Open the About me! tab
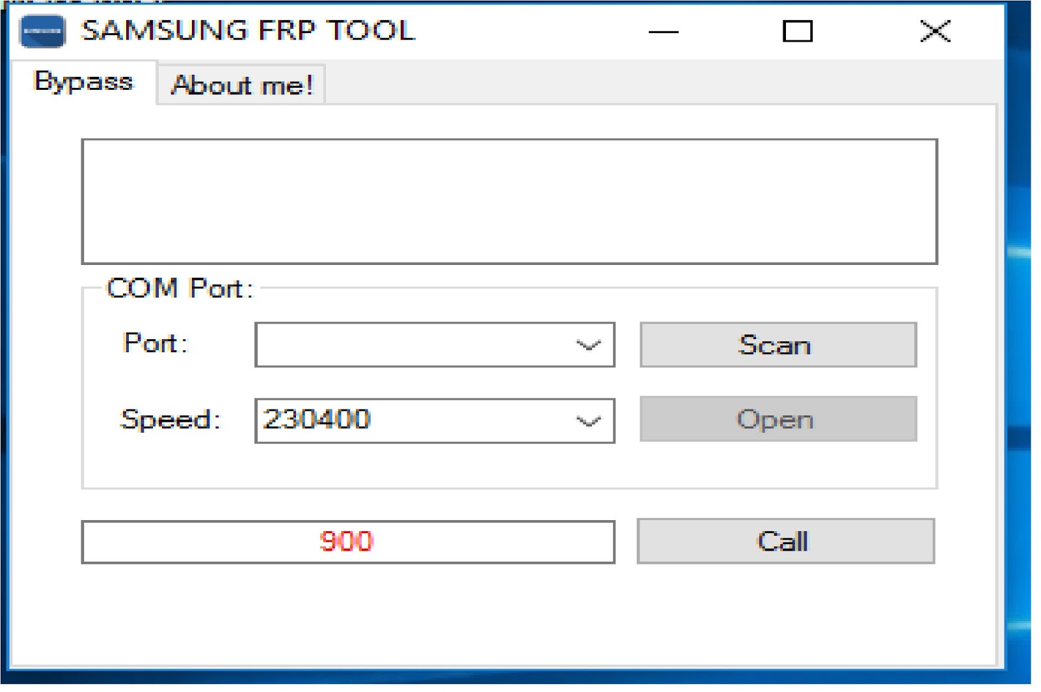 241,85
